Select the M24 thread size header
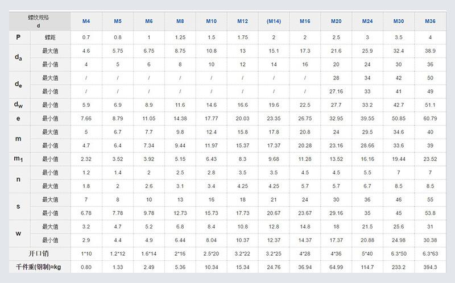The image size is (455, 283). click(367, 21)
